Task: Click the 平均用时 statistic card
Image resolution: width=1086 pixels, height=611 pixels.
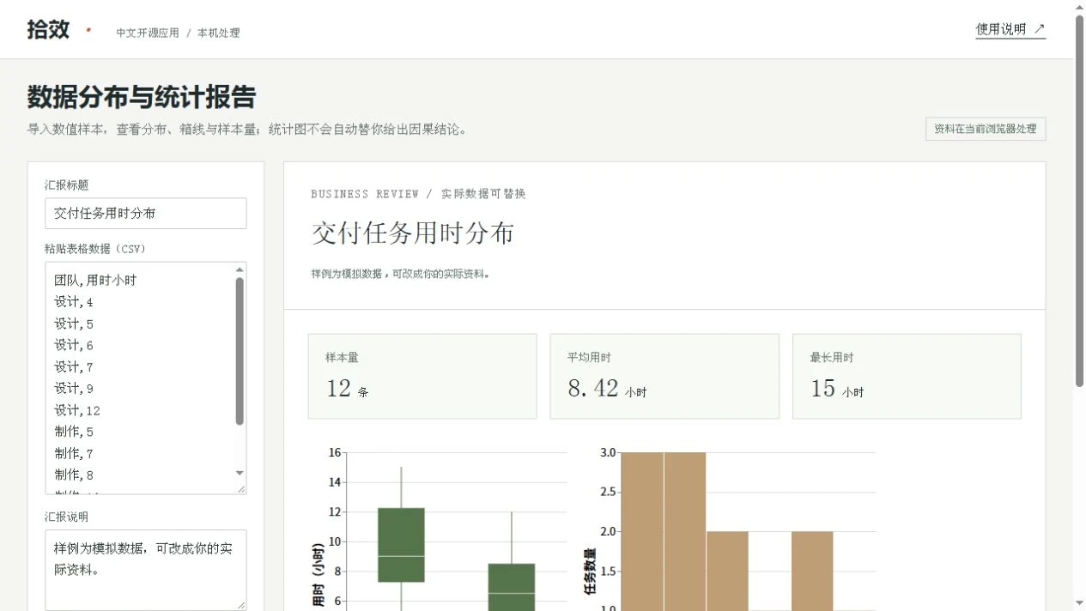Action: (664, 377)
